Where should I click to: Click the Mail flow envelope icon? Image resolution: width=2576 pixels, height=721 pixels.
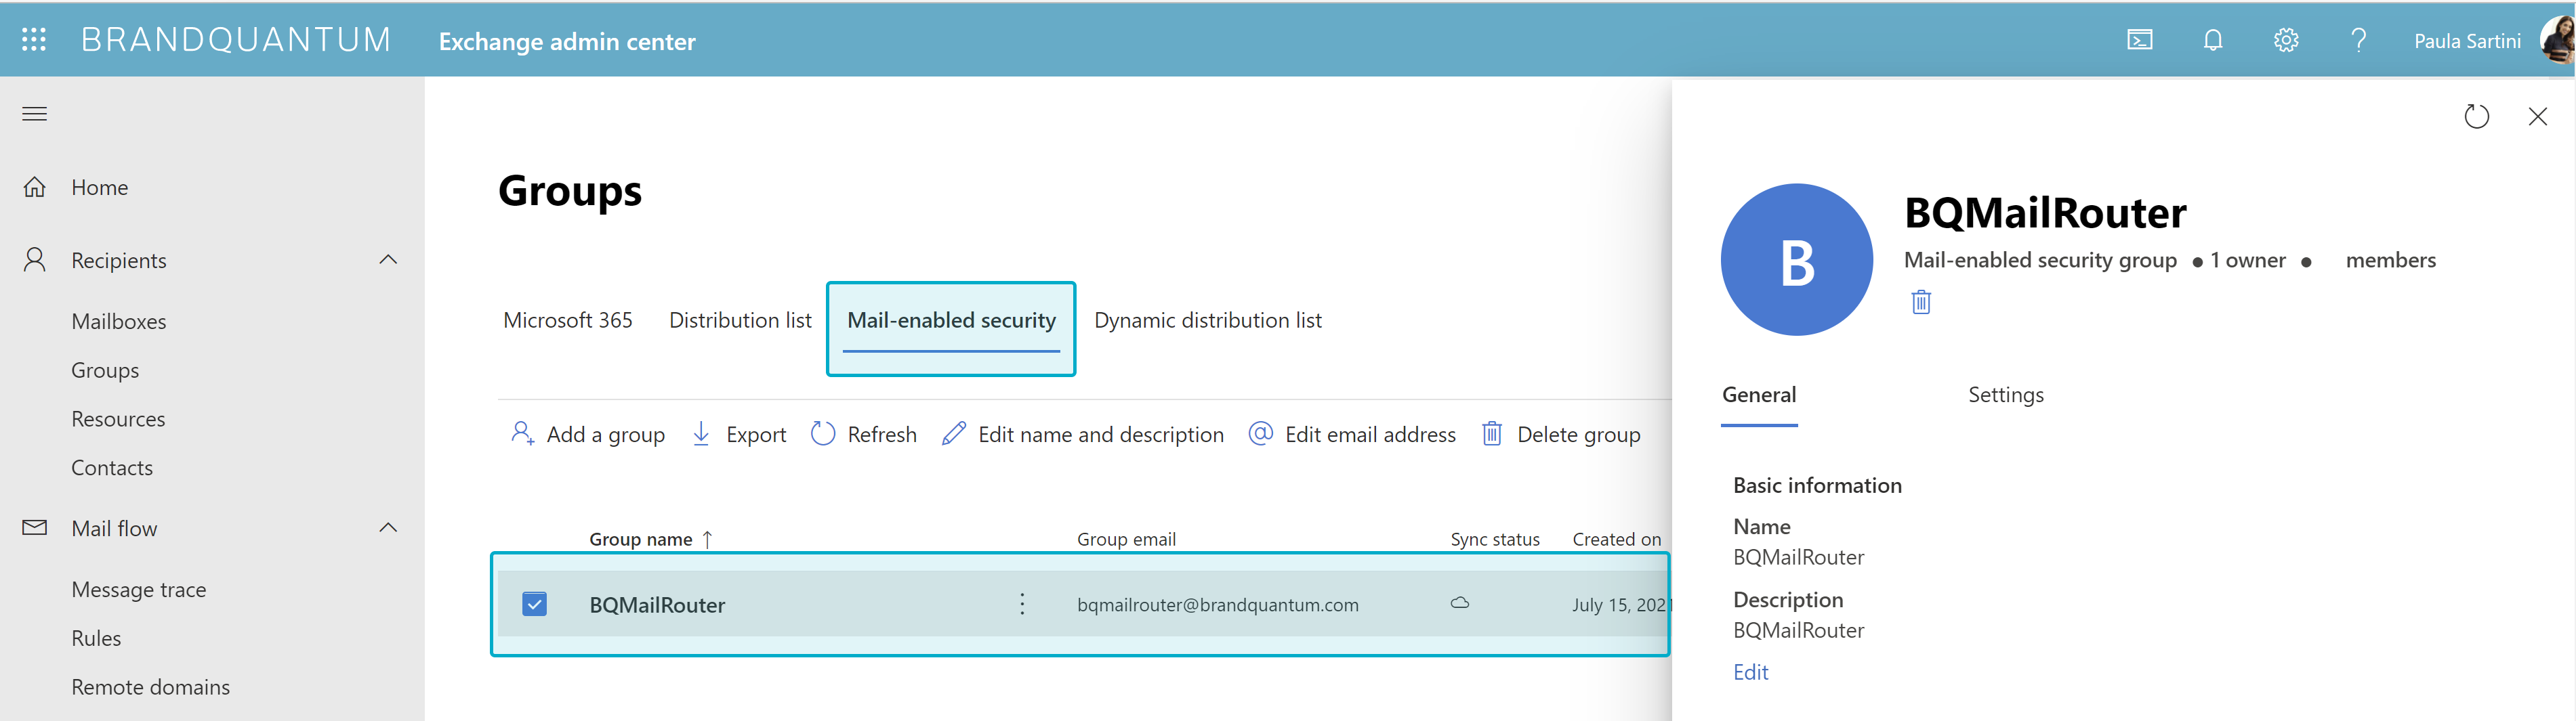coord(34,527)
